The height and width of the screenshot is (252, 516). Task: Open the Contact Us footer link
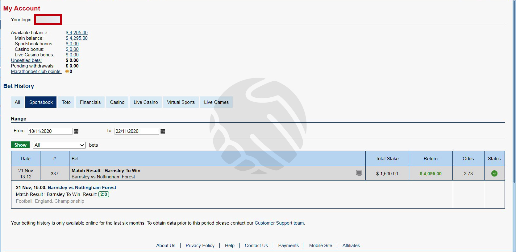tap(256, 246)
